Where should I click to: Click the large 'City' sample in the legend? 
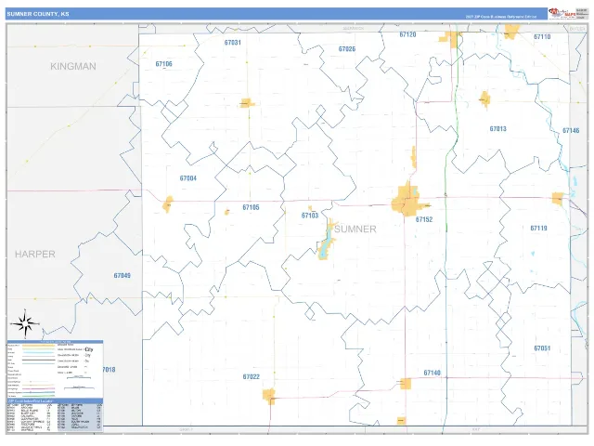[89, 349]
